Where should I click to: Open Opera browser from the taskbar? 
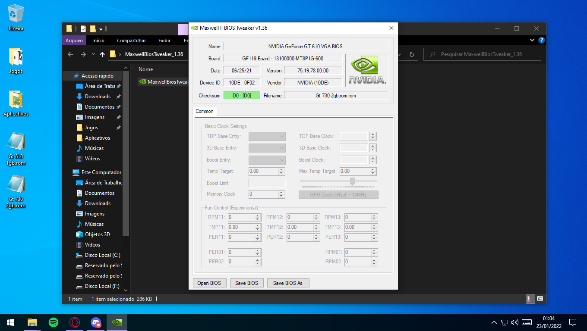tap(75, 322)
